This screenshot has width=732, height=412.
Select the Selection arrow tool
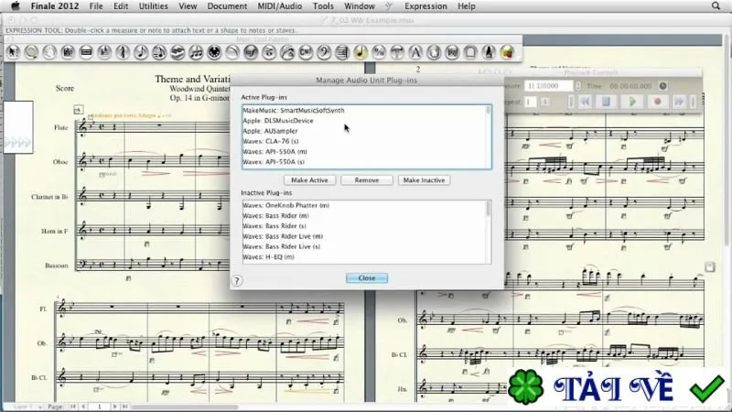(13, 52)
